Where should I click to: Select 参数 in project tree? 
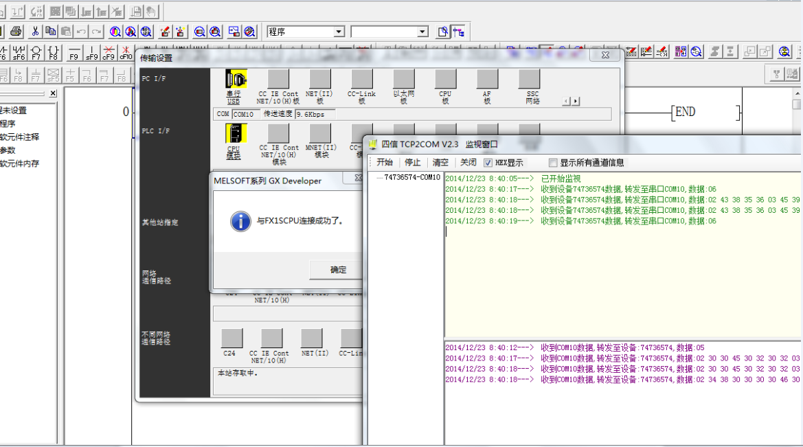pos(8,150)
